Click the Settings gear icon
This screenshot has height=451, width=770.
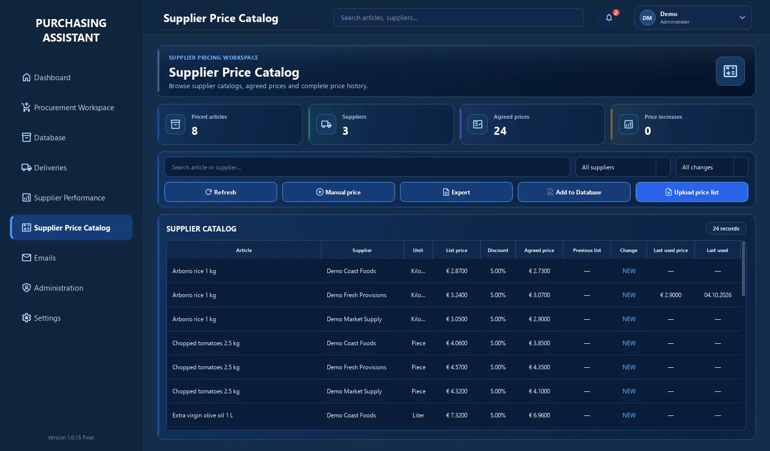27,318
